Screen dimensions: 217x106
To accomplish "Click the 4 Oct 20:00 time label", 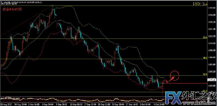I will [159, 104].
